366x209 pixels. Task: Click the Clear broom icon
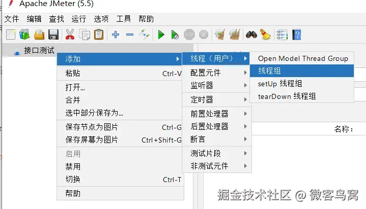pyautogui.click(x=219, y=34)
